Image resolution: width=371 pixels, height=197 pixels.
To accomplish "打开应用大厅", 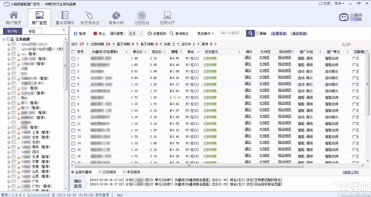I will [x=167, y=17].
